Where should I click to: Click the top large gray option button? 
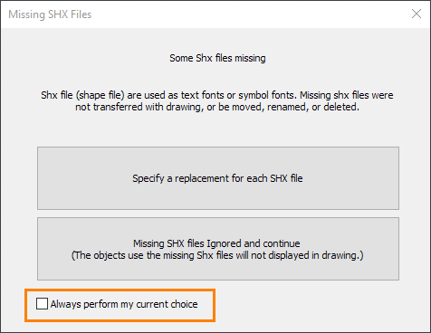click(x=218, y=178)
